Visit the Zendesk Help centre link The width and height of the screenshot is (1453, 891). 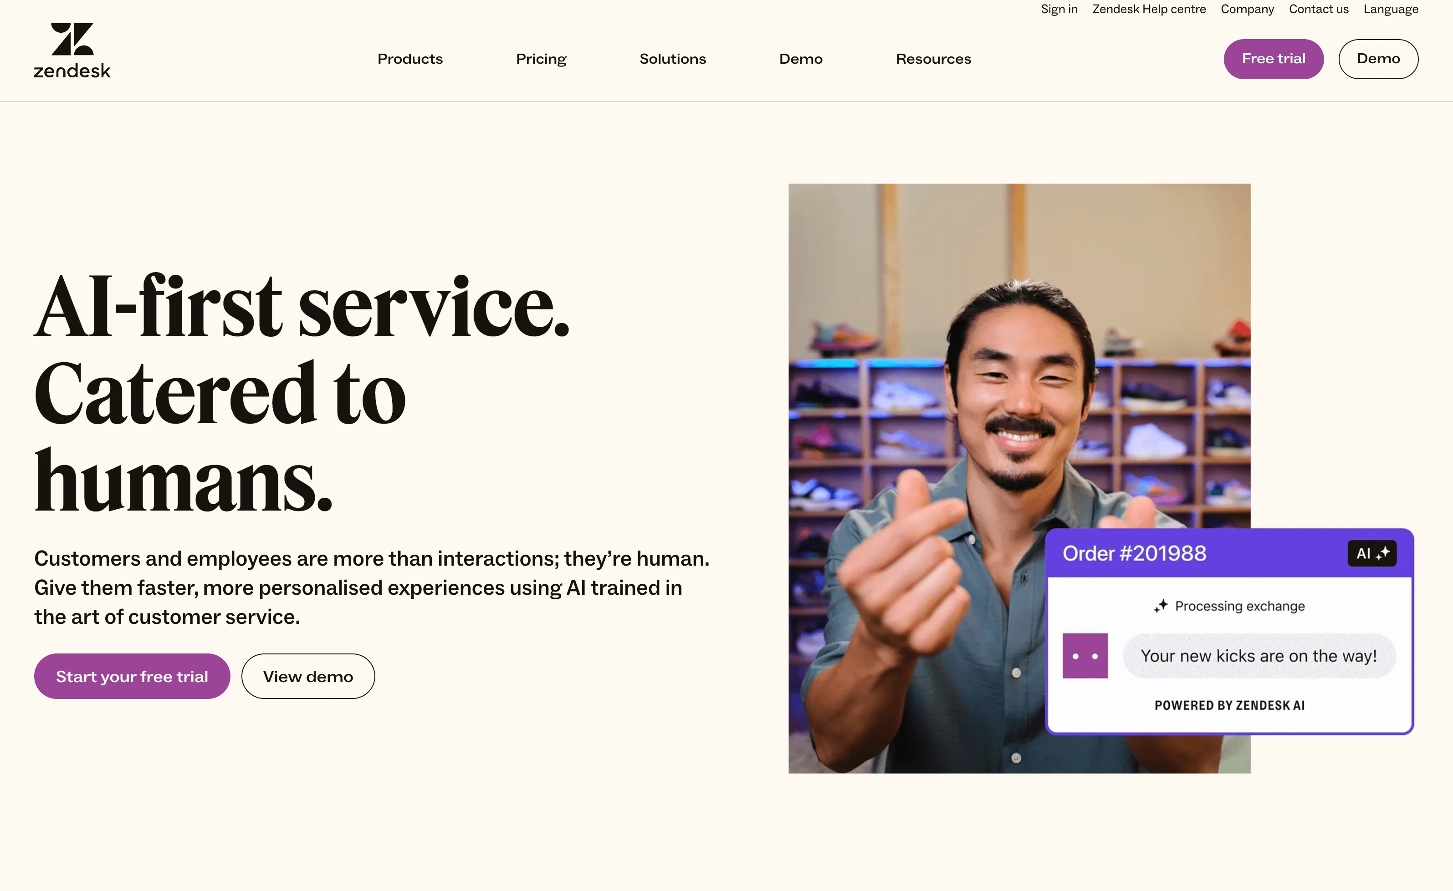pos(1149,10)
